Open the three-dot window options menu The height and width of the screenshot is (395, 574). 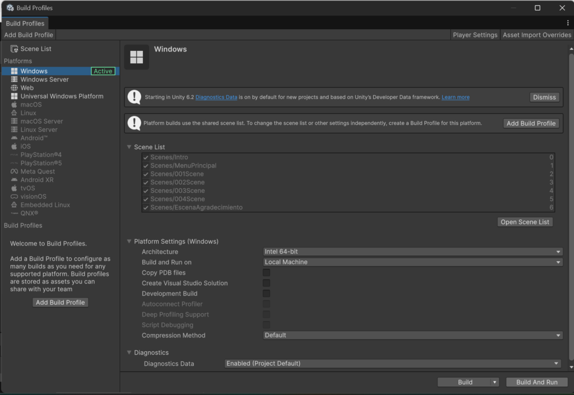coord(568,22)
